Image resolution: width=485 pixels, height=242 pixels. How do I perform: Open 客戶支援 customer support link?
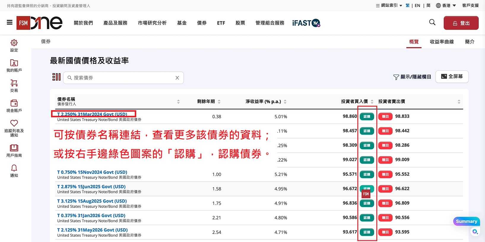click(x=470, y=5)
